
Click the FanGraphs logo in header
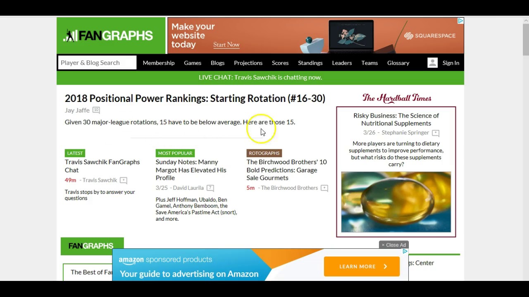coord(108,36)
